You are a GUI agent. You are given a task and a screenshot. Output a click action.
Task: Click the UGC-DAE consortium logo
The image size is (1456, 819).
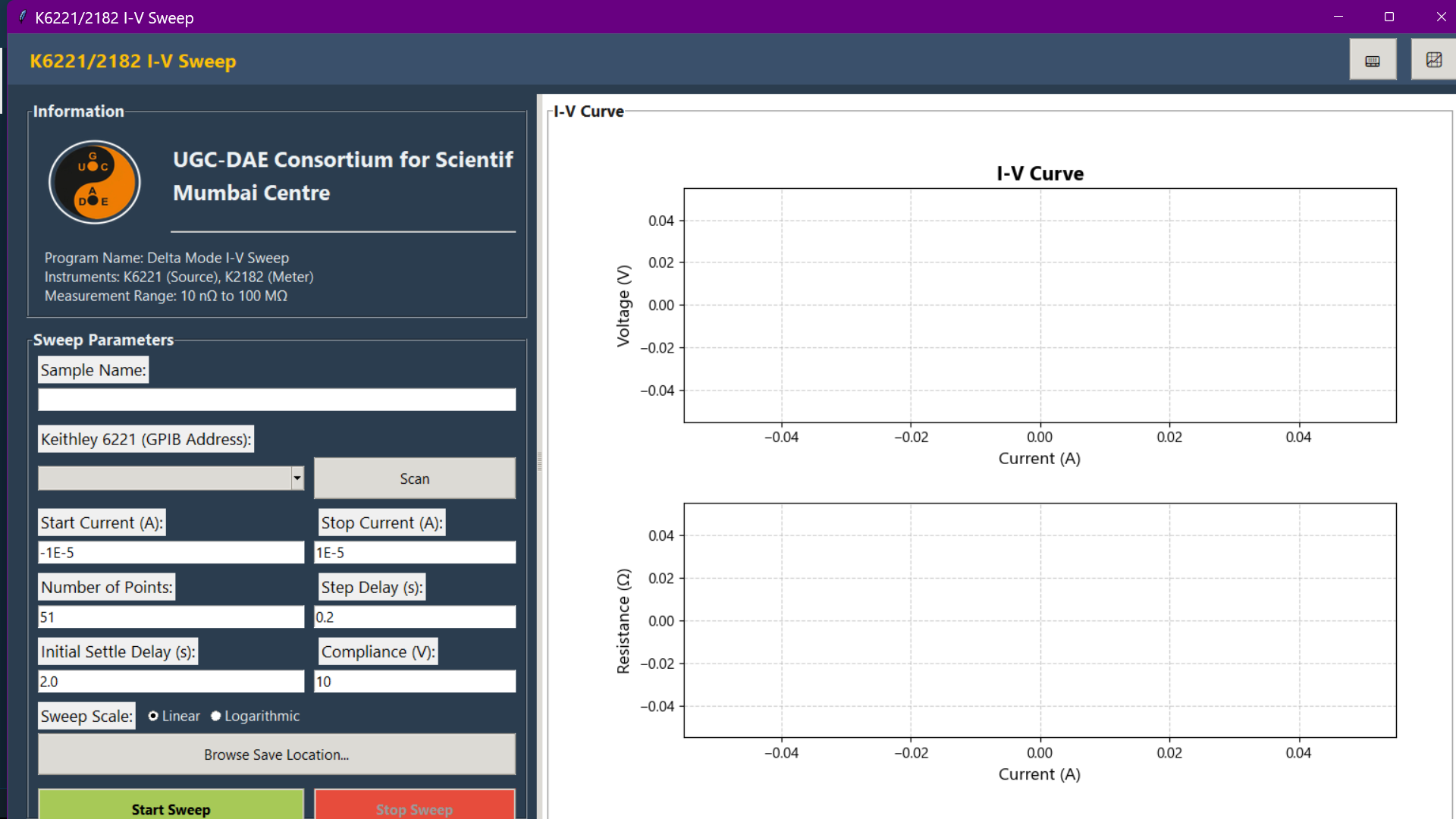[95, 182]
